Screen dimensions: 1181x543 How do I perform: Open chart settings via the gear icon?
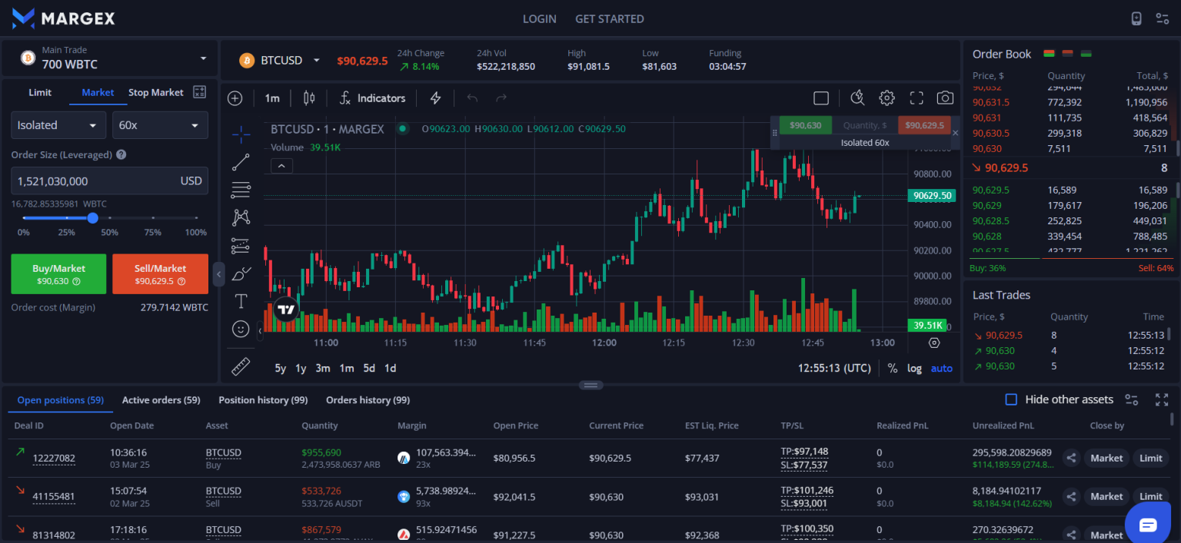tap(887, 98)
